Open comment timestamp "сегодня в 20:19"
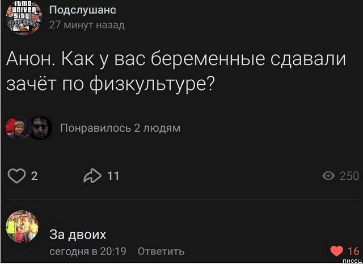 tap(87, 250)
